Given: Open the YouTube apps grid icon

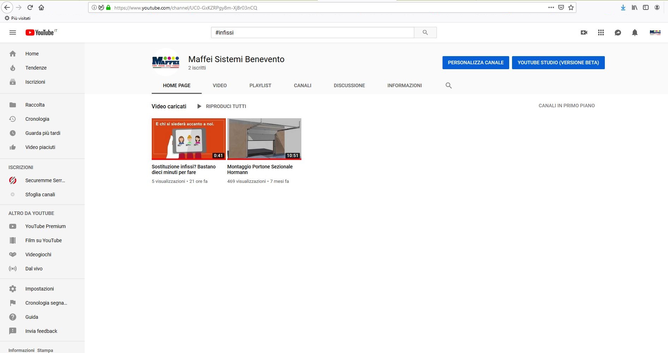Looking at the screenshot, I should (x=601, y=32).
